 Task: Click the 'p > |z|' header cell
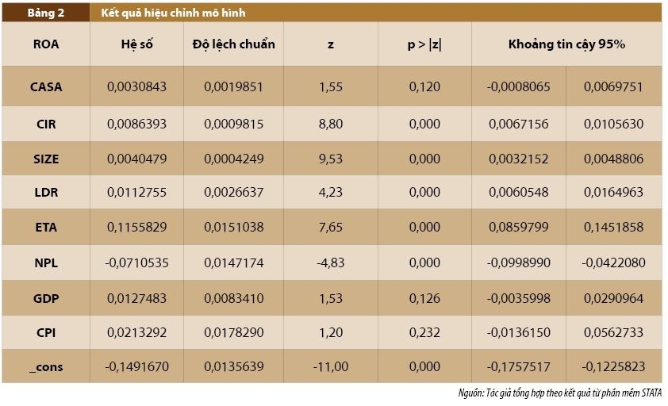coord(424,44)
